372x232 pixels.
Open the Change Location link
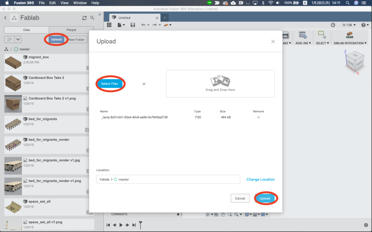(260, 179)
